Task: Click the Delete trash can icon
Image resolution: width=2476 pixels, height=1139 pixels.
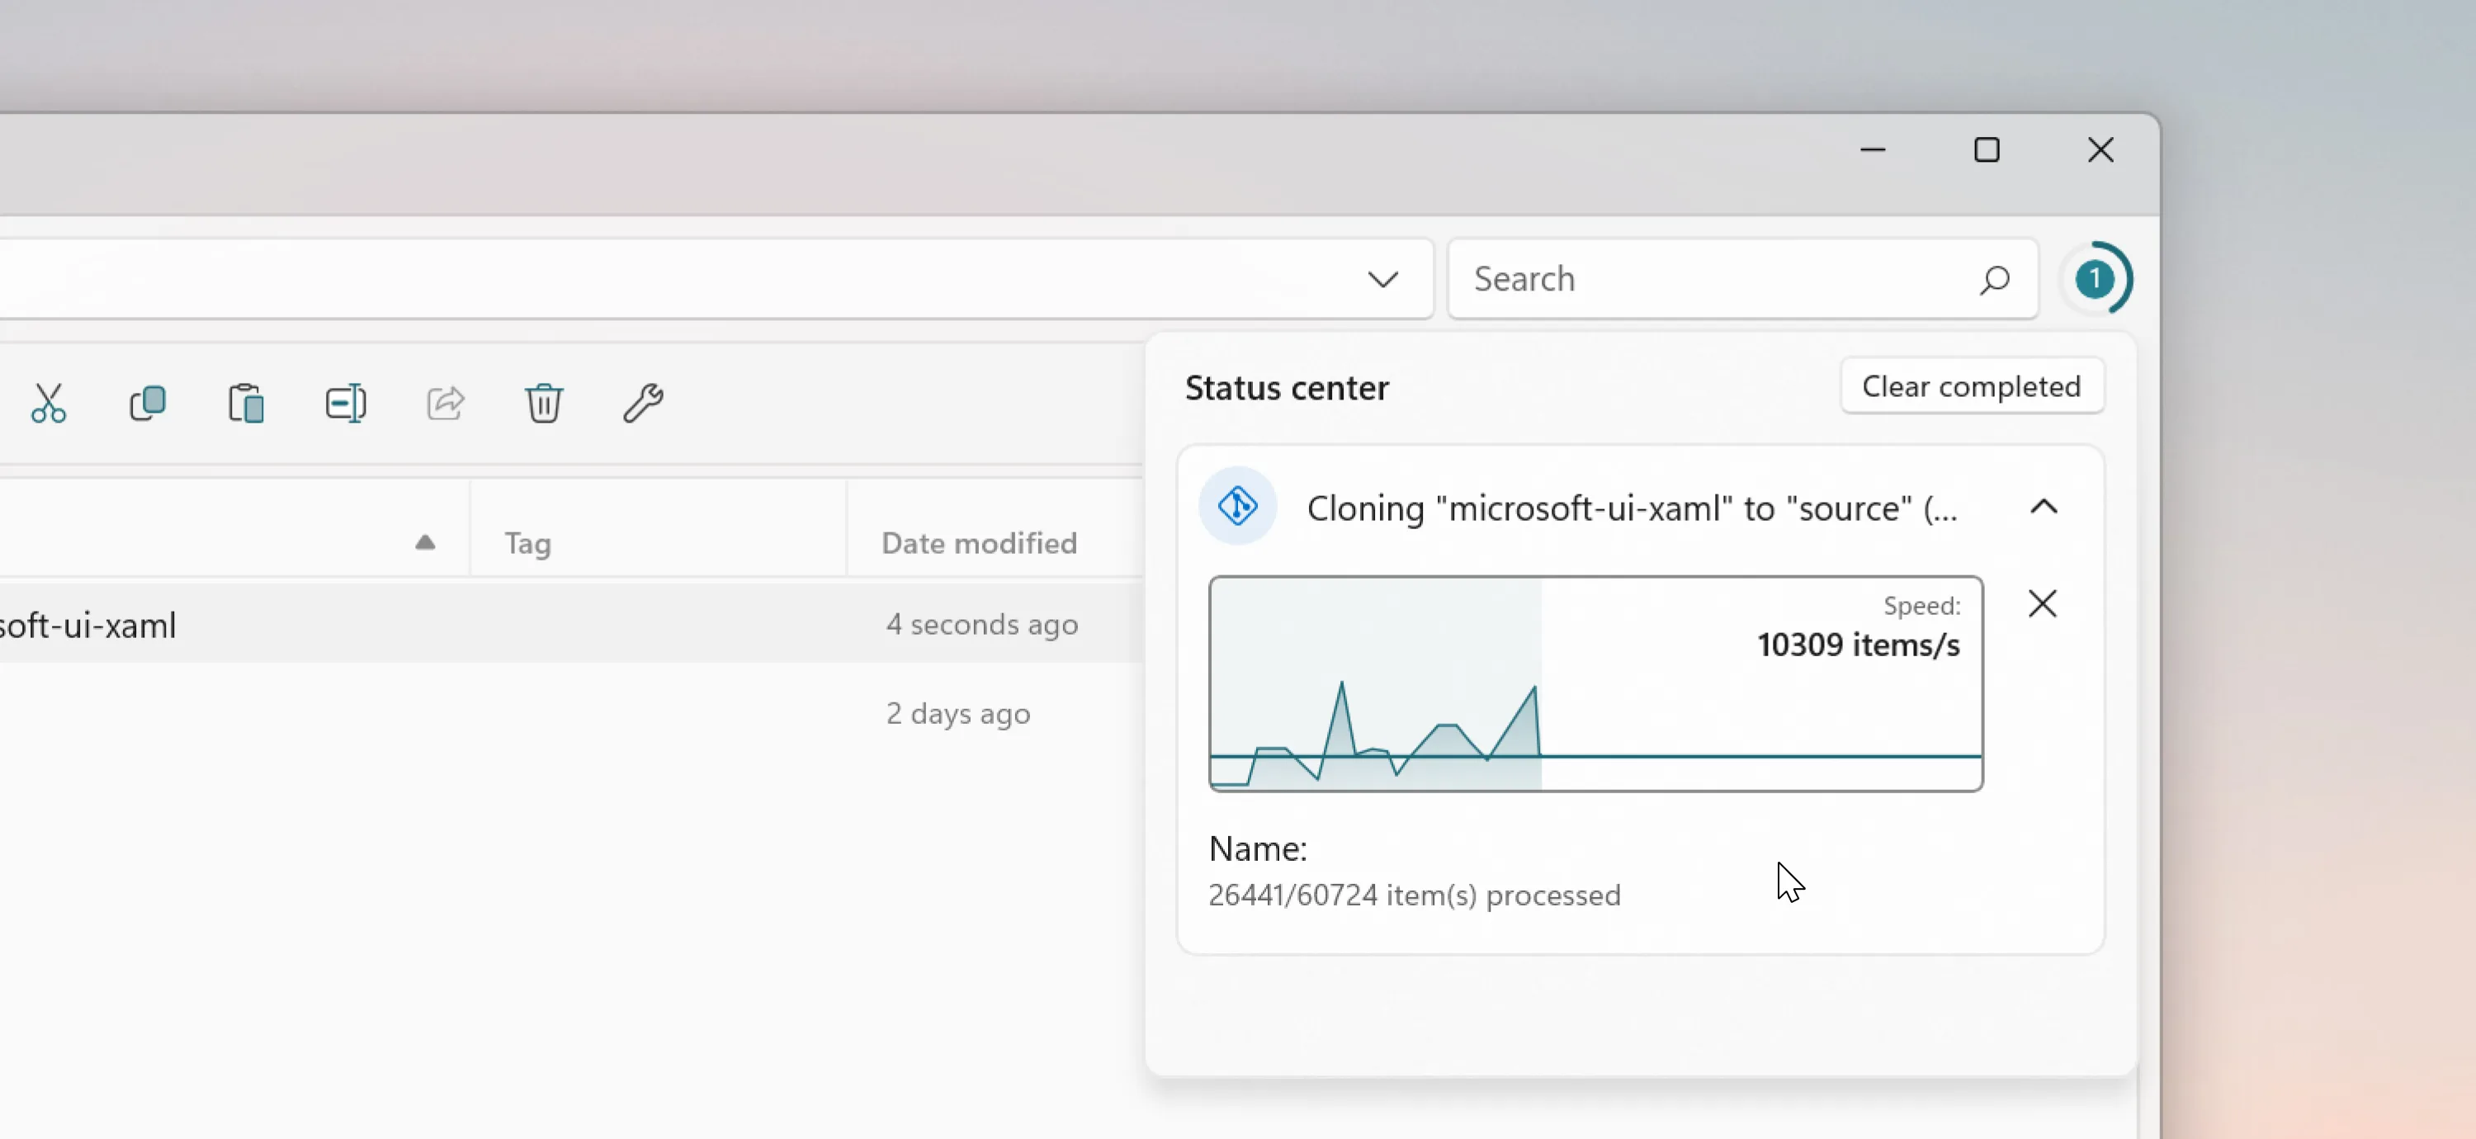Action: point(544,403)
